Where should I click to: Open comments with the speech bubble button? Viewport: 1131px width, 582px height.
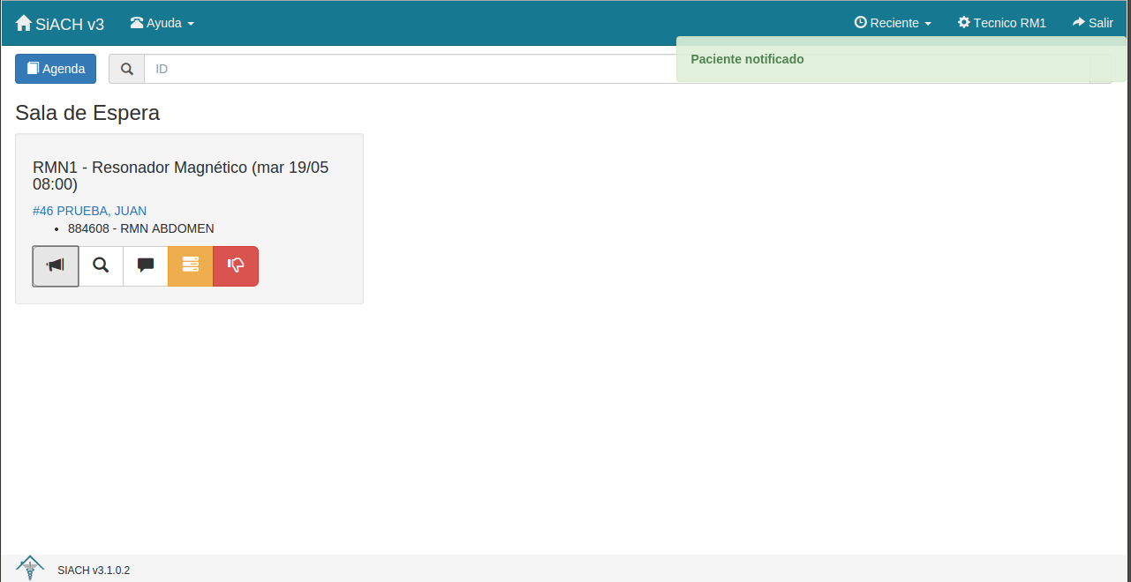146,265
